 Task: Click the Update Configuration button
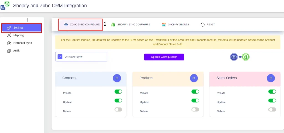(164, 57)
